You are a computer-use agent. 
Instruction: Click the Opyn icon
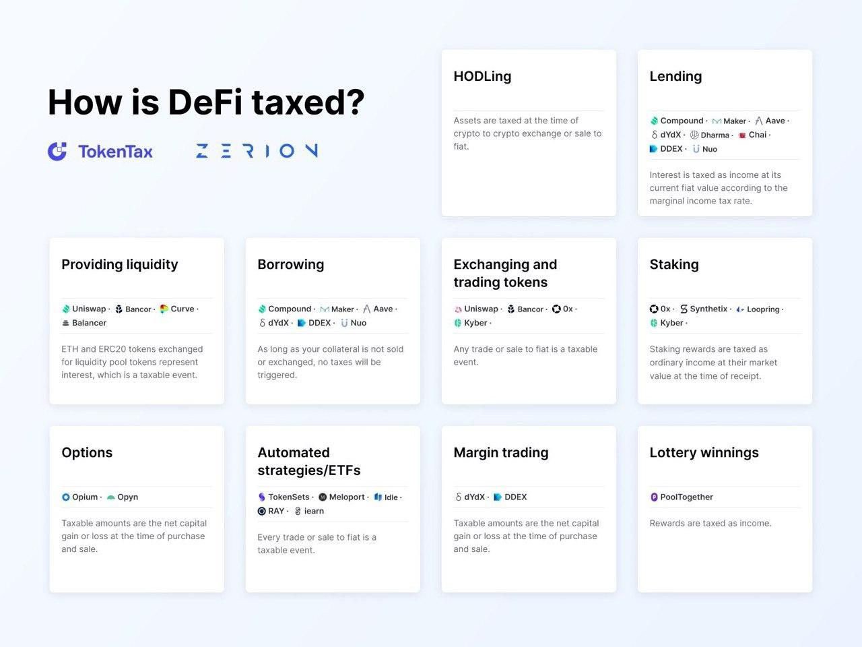[110, 497]
